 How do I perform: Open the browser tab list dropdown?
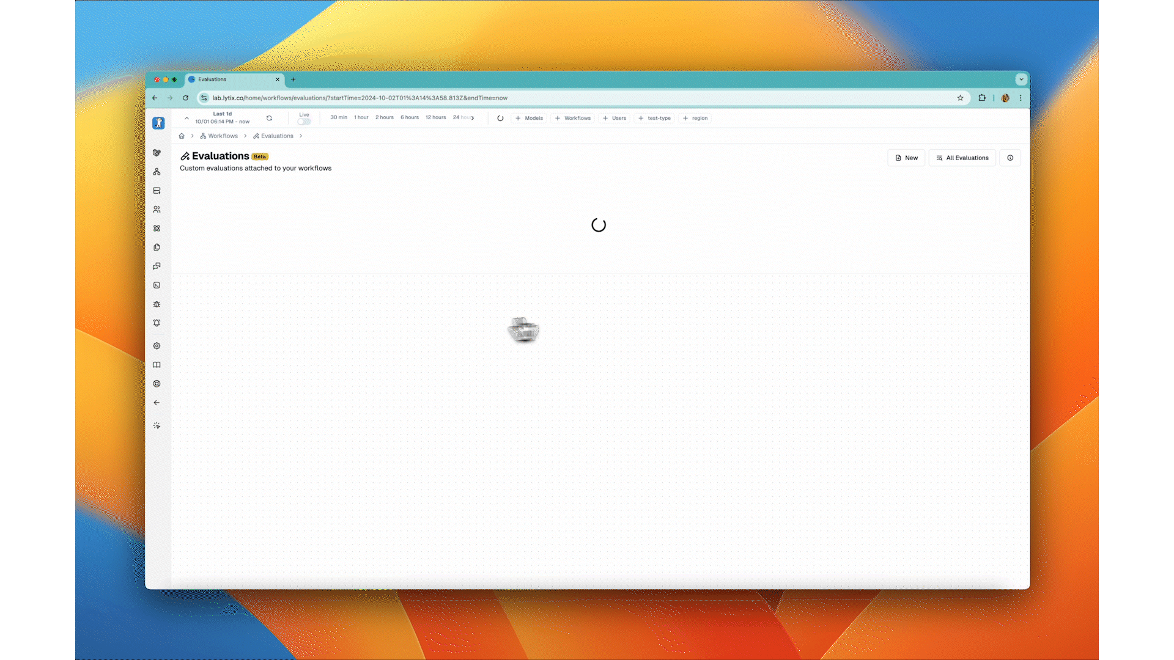[1021, 79]
